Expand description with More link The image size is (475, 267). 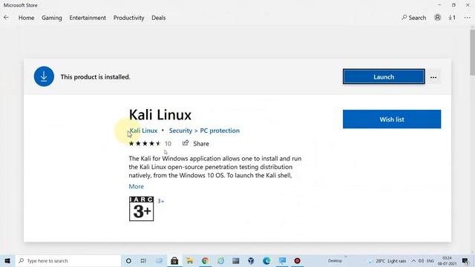click(137, 186)
